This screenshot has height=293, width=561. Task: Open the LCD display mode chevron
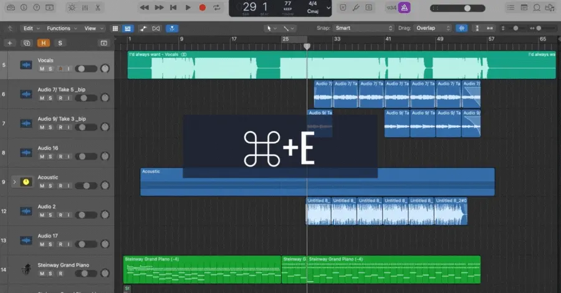pyautogui.click(x=328, y=8)
